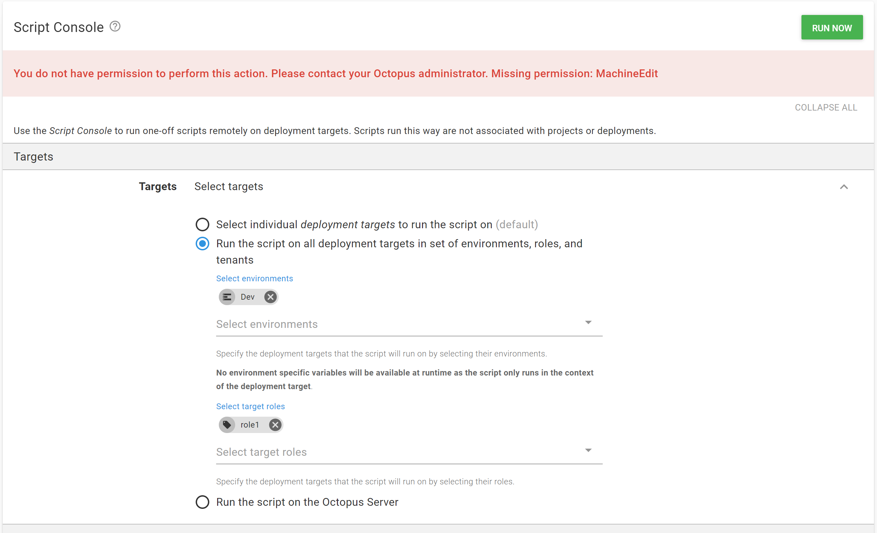This screenshot has height=533, width=877.
Task: Click the Select target roles link
Action: point(250,406)
